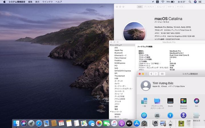Click MacBookPro12,1 model identifier value
Image resolution: width=205 pixels, height=128 pixels.
point(177,53)
